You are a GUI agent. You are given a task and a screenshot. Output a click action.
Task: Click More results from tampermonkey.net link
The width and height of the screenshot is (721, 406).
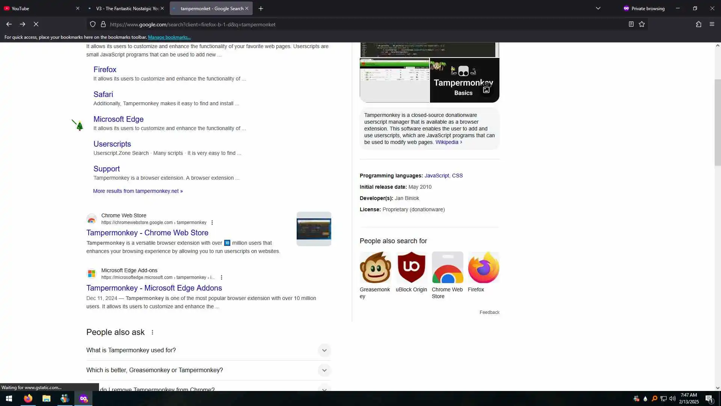click(138, 191)
